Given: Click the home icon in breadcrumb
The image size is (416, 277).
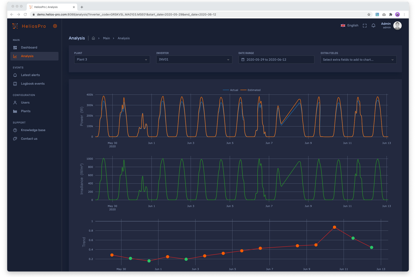Looking at the screenshot, I should point(93,38).
